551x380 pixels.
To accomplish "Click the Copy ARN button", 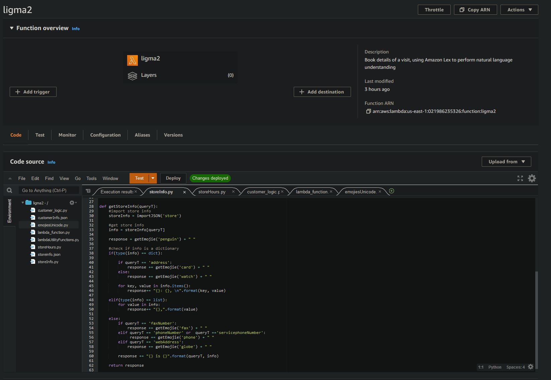I will (475, 10).
